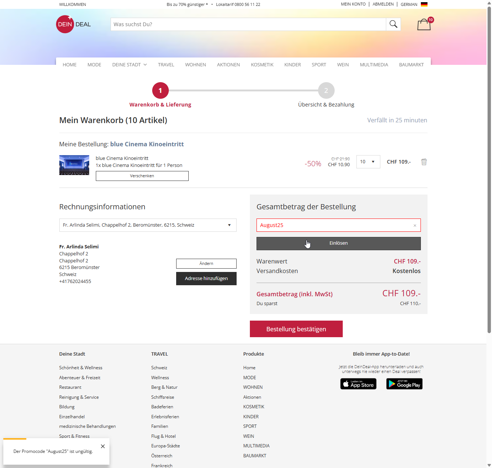Image resolution: width=492 pixels, height=468 pixels.
Task: Open footer link Familien
Action: 160,426
